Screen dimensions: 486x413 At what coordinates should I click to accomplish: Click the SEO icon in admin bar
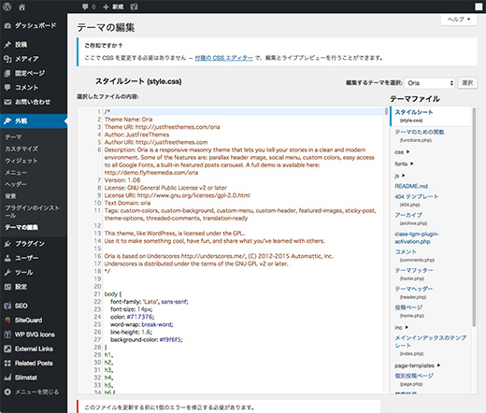click(x=134, y=7)
